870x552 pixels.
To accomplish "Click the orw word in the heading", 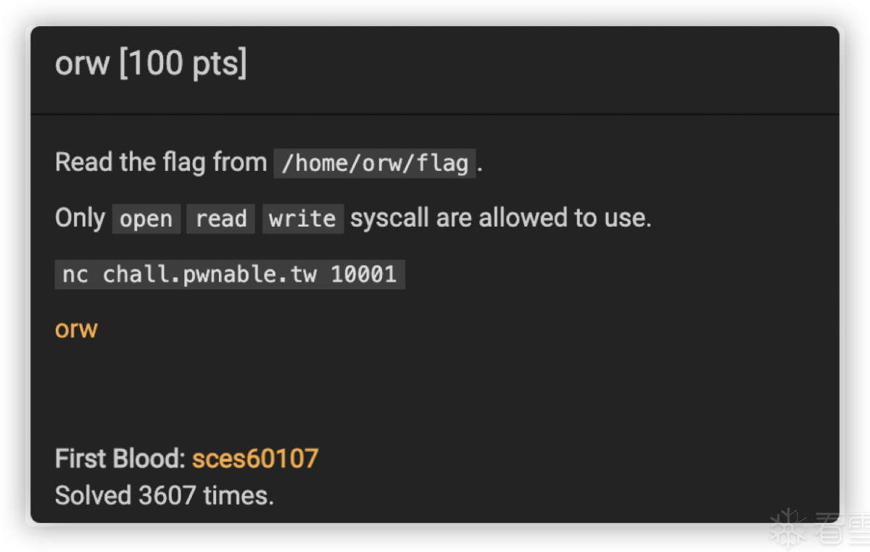I will tap(83, 64).
